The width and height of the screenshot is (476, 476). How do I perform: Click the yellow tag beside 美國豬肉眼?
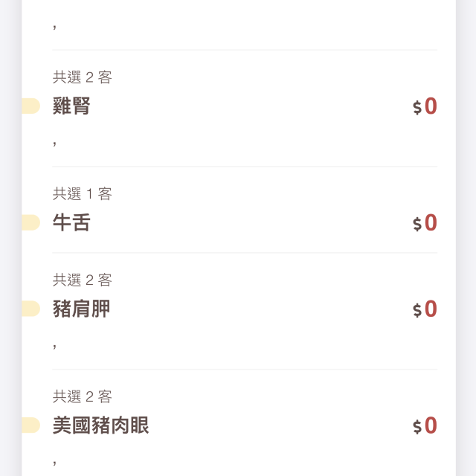pos(30,425)
